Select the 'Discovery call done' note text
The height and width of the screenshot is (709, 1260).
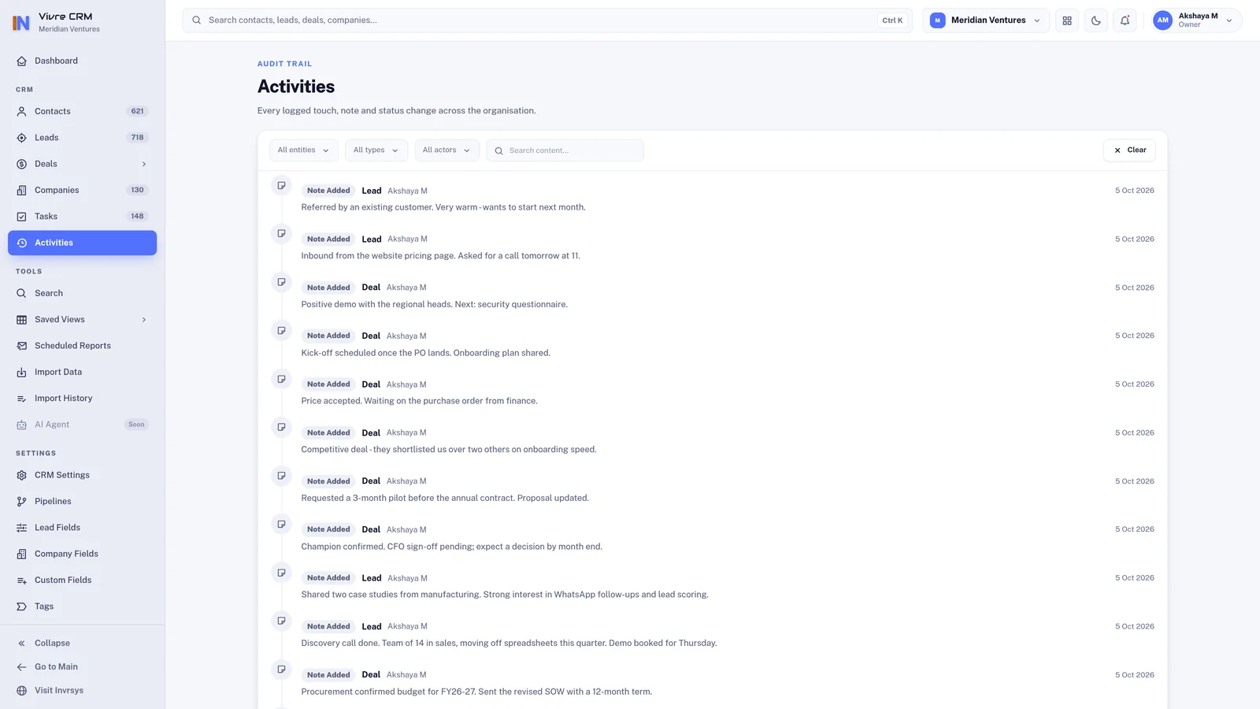click(509, 644)
